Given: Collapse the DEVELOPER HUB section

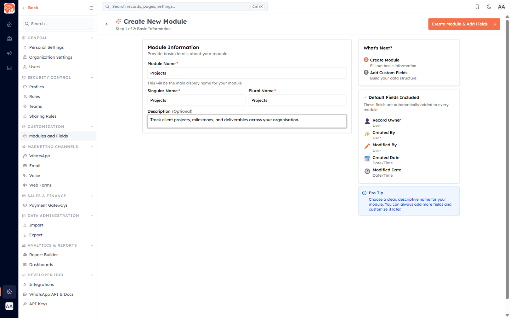Looking at the screenshot, I should pos(92,275).
